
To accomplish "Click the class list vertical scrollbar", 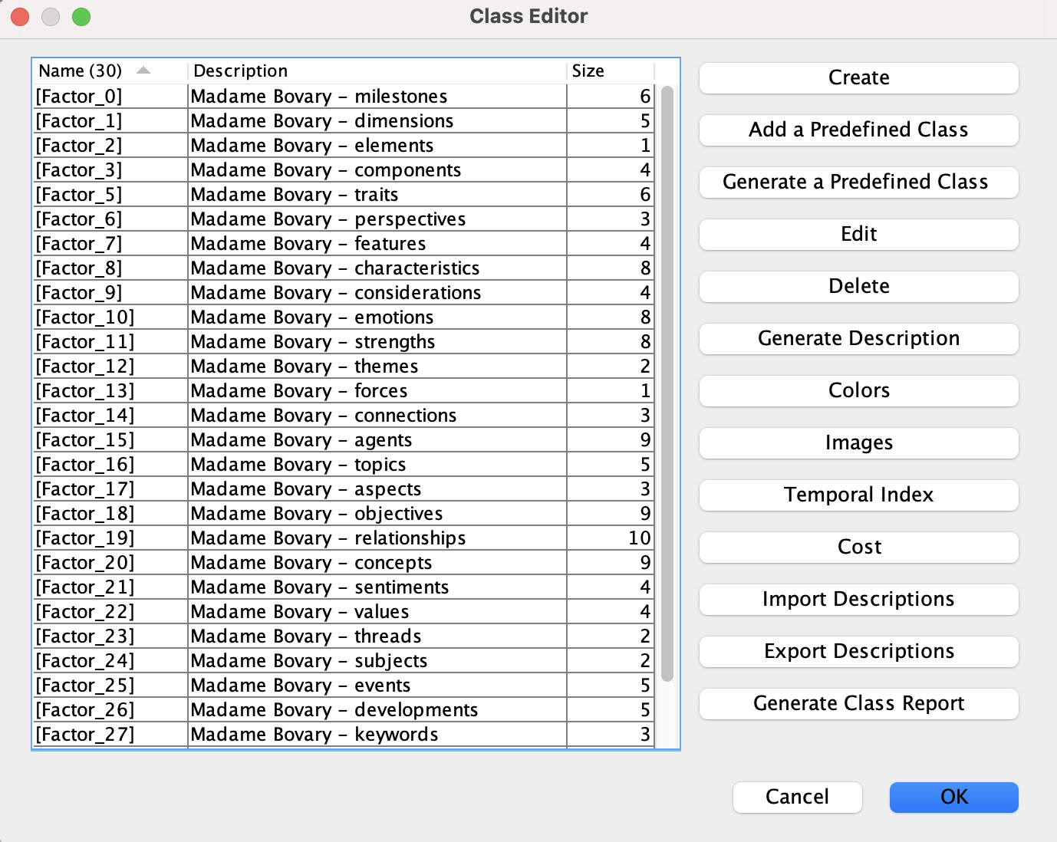I will tap(667, 383).
